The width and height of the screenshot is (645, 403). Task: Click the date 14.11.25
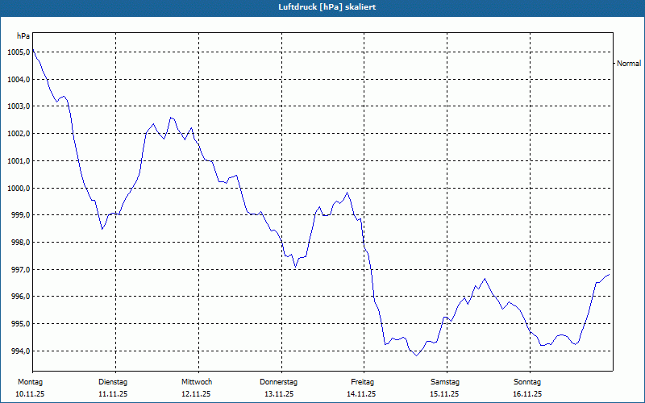point(361,394)
